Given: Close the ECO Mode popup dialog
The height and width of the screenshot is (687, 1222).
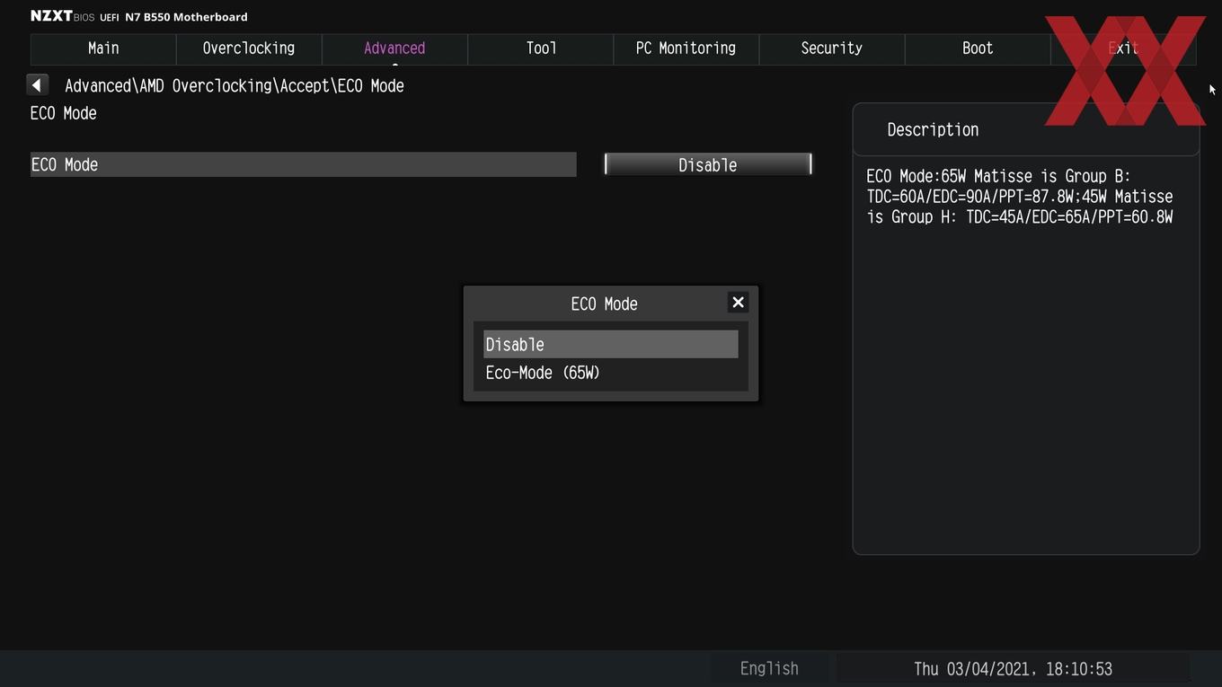Looking at the screenshot, I should click(738, 303).
